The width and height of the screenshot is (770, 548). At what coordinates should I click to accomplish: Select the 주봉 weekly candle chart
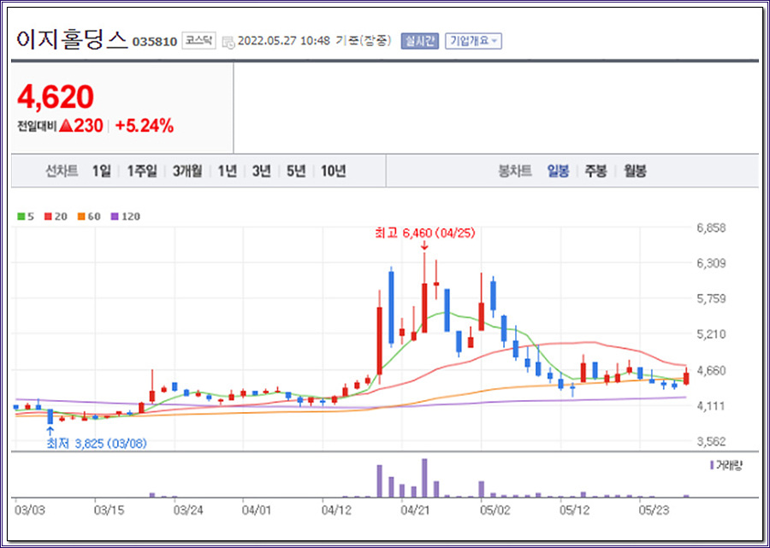(595, 171)
